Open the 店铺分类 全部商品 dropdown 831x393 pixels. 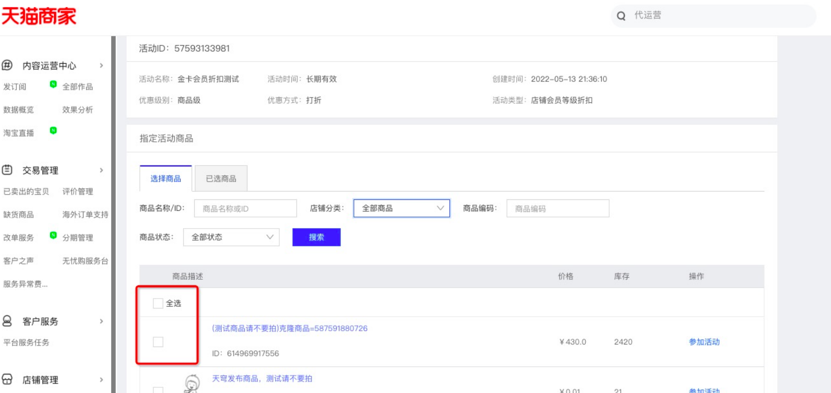[402, 208]
